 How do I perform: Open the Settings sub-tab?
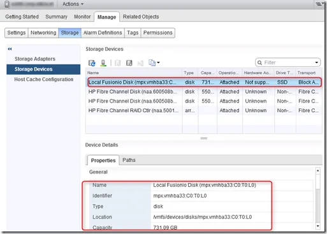tap(17, 33)
